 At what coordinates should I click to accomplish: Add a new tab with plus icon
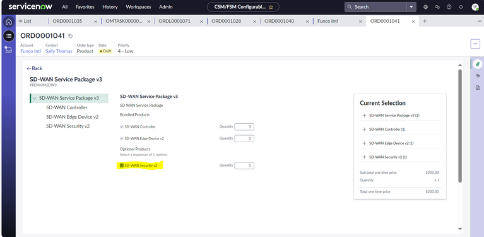[425, 21]
